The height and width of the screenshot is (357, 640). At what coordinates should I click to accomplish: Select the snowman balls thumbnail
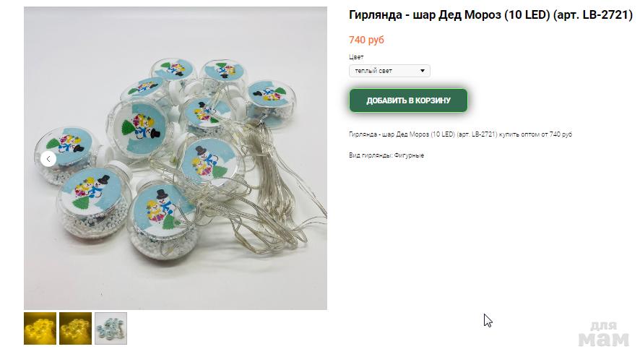pos(111,328)
